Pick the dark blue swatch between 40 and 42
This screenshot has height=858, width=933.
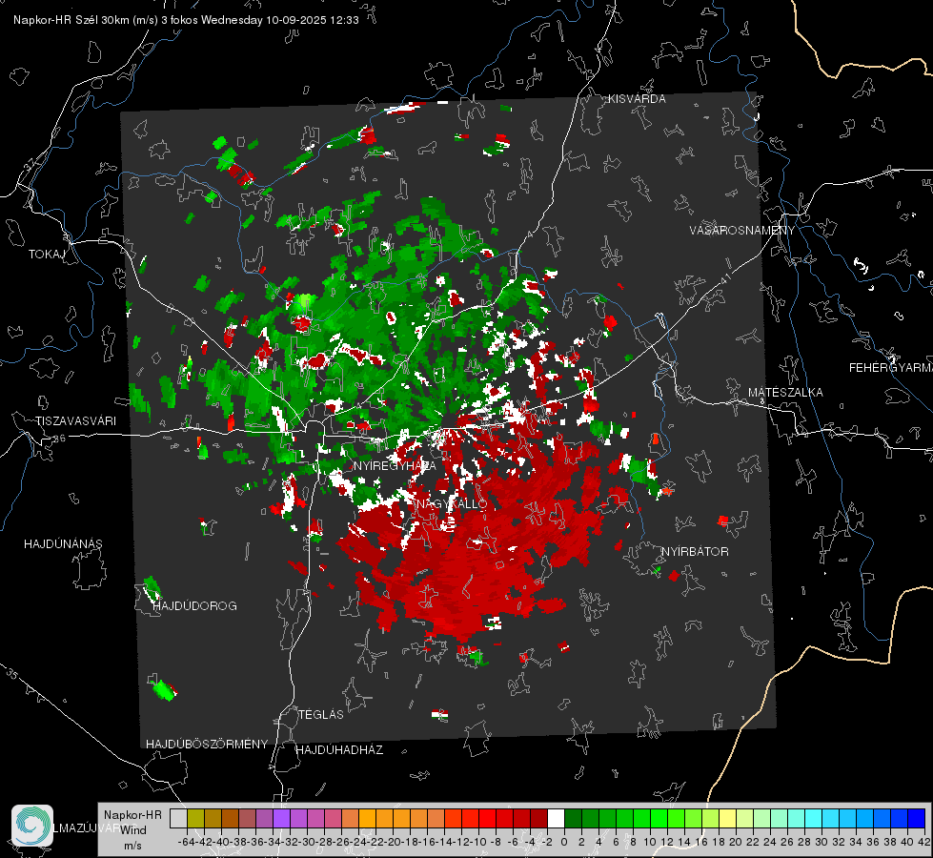[x=916, y=818]
